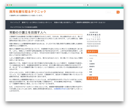The width and height of the screenshot is (129, 109).
Task: Click the browser address bar
Action: click(x=61, y=5)
